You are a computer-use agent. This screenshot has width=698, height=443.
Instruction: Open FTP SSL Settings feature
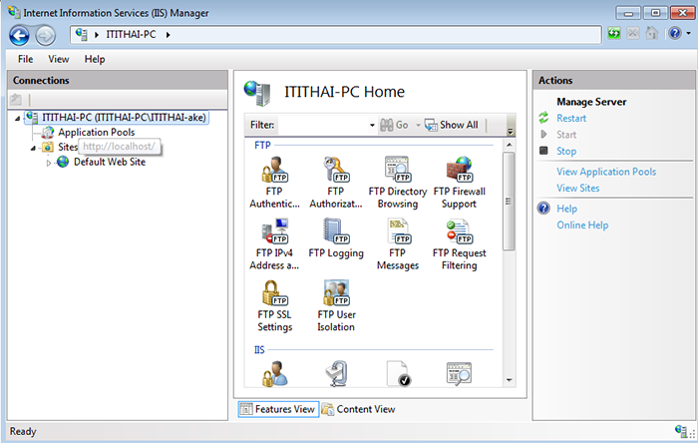point(274,306)
